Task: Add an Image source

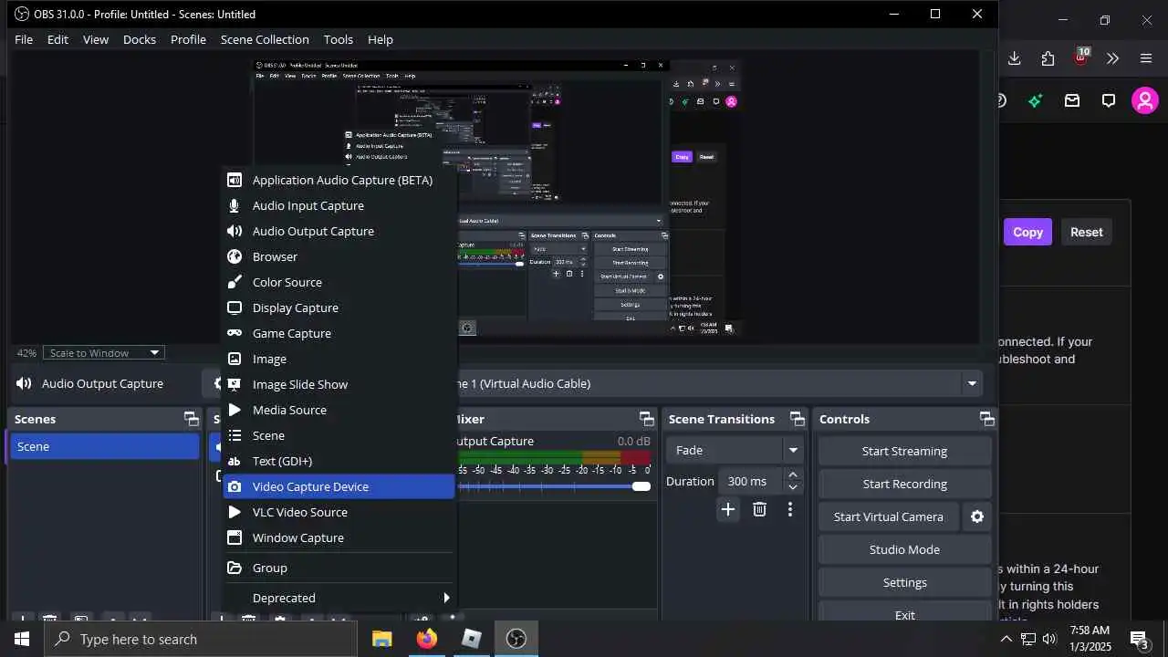Action: [339, 359]
